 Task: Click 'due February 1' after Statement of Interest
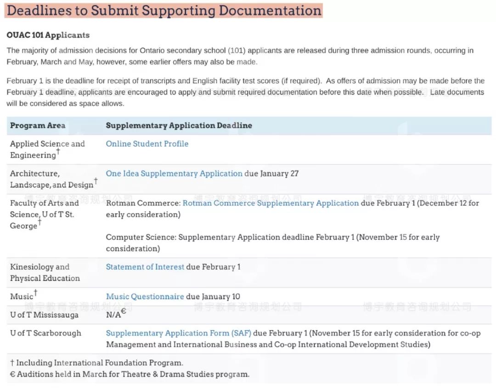click(x=213, y=267)
